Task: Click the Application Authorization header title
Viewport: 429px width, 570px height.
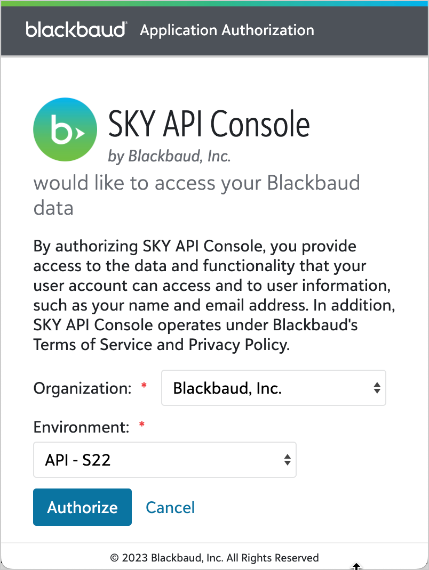Action: click(227, 30)
